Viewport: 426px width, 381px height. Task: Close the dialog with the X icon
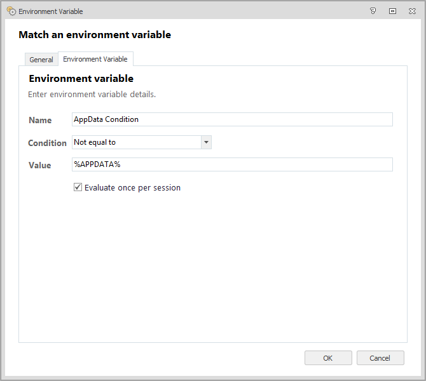(x=412, y=11)
